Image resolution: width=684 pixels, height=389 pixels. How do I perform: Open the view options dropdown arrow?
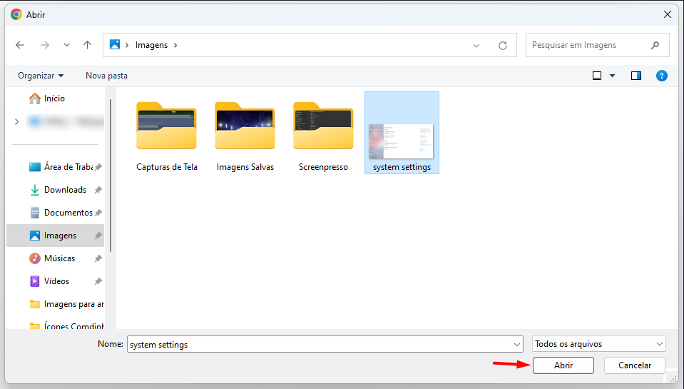pyautogui.click(x=612, y=76)
